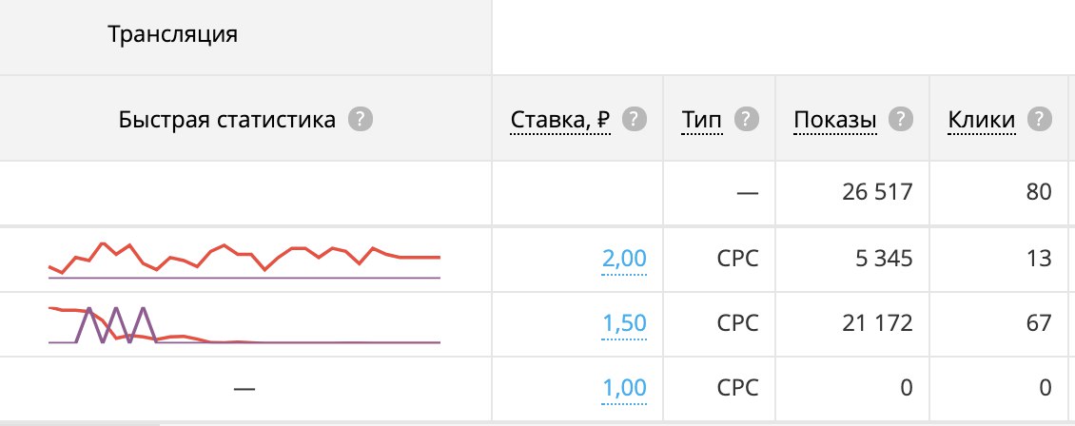The image size is (1075, 426).
Task: Open the Трансляция header cell
Action: [x=245, y=37]
